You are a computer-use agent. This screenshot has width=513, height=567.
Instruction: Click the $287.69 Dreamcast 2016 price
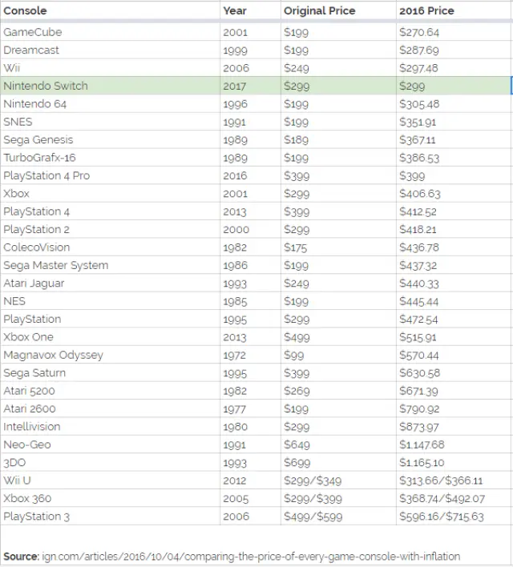[419, 50]
